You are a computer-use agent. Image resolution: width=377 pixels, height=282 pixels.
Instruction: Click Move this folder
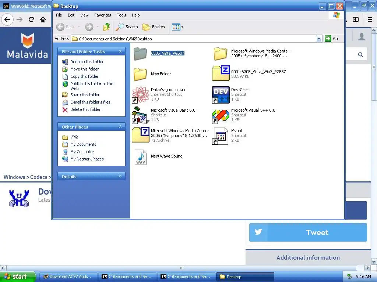pos(80,69)
